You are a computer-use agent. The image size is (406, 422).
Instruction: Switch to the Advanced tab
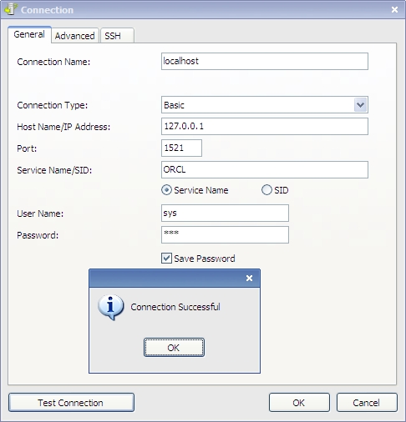75,36
